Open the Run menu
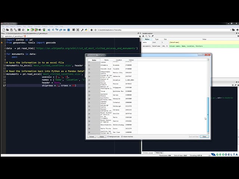239x179 pixels. [x=25, y=26]
